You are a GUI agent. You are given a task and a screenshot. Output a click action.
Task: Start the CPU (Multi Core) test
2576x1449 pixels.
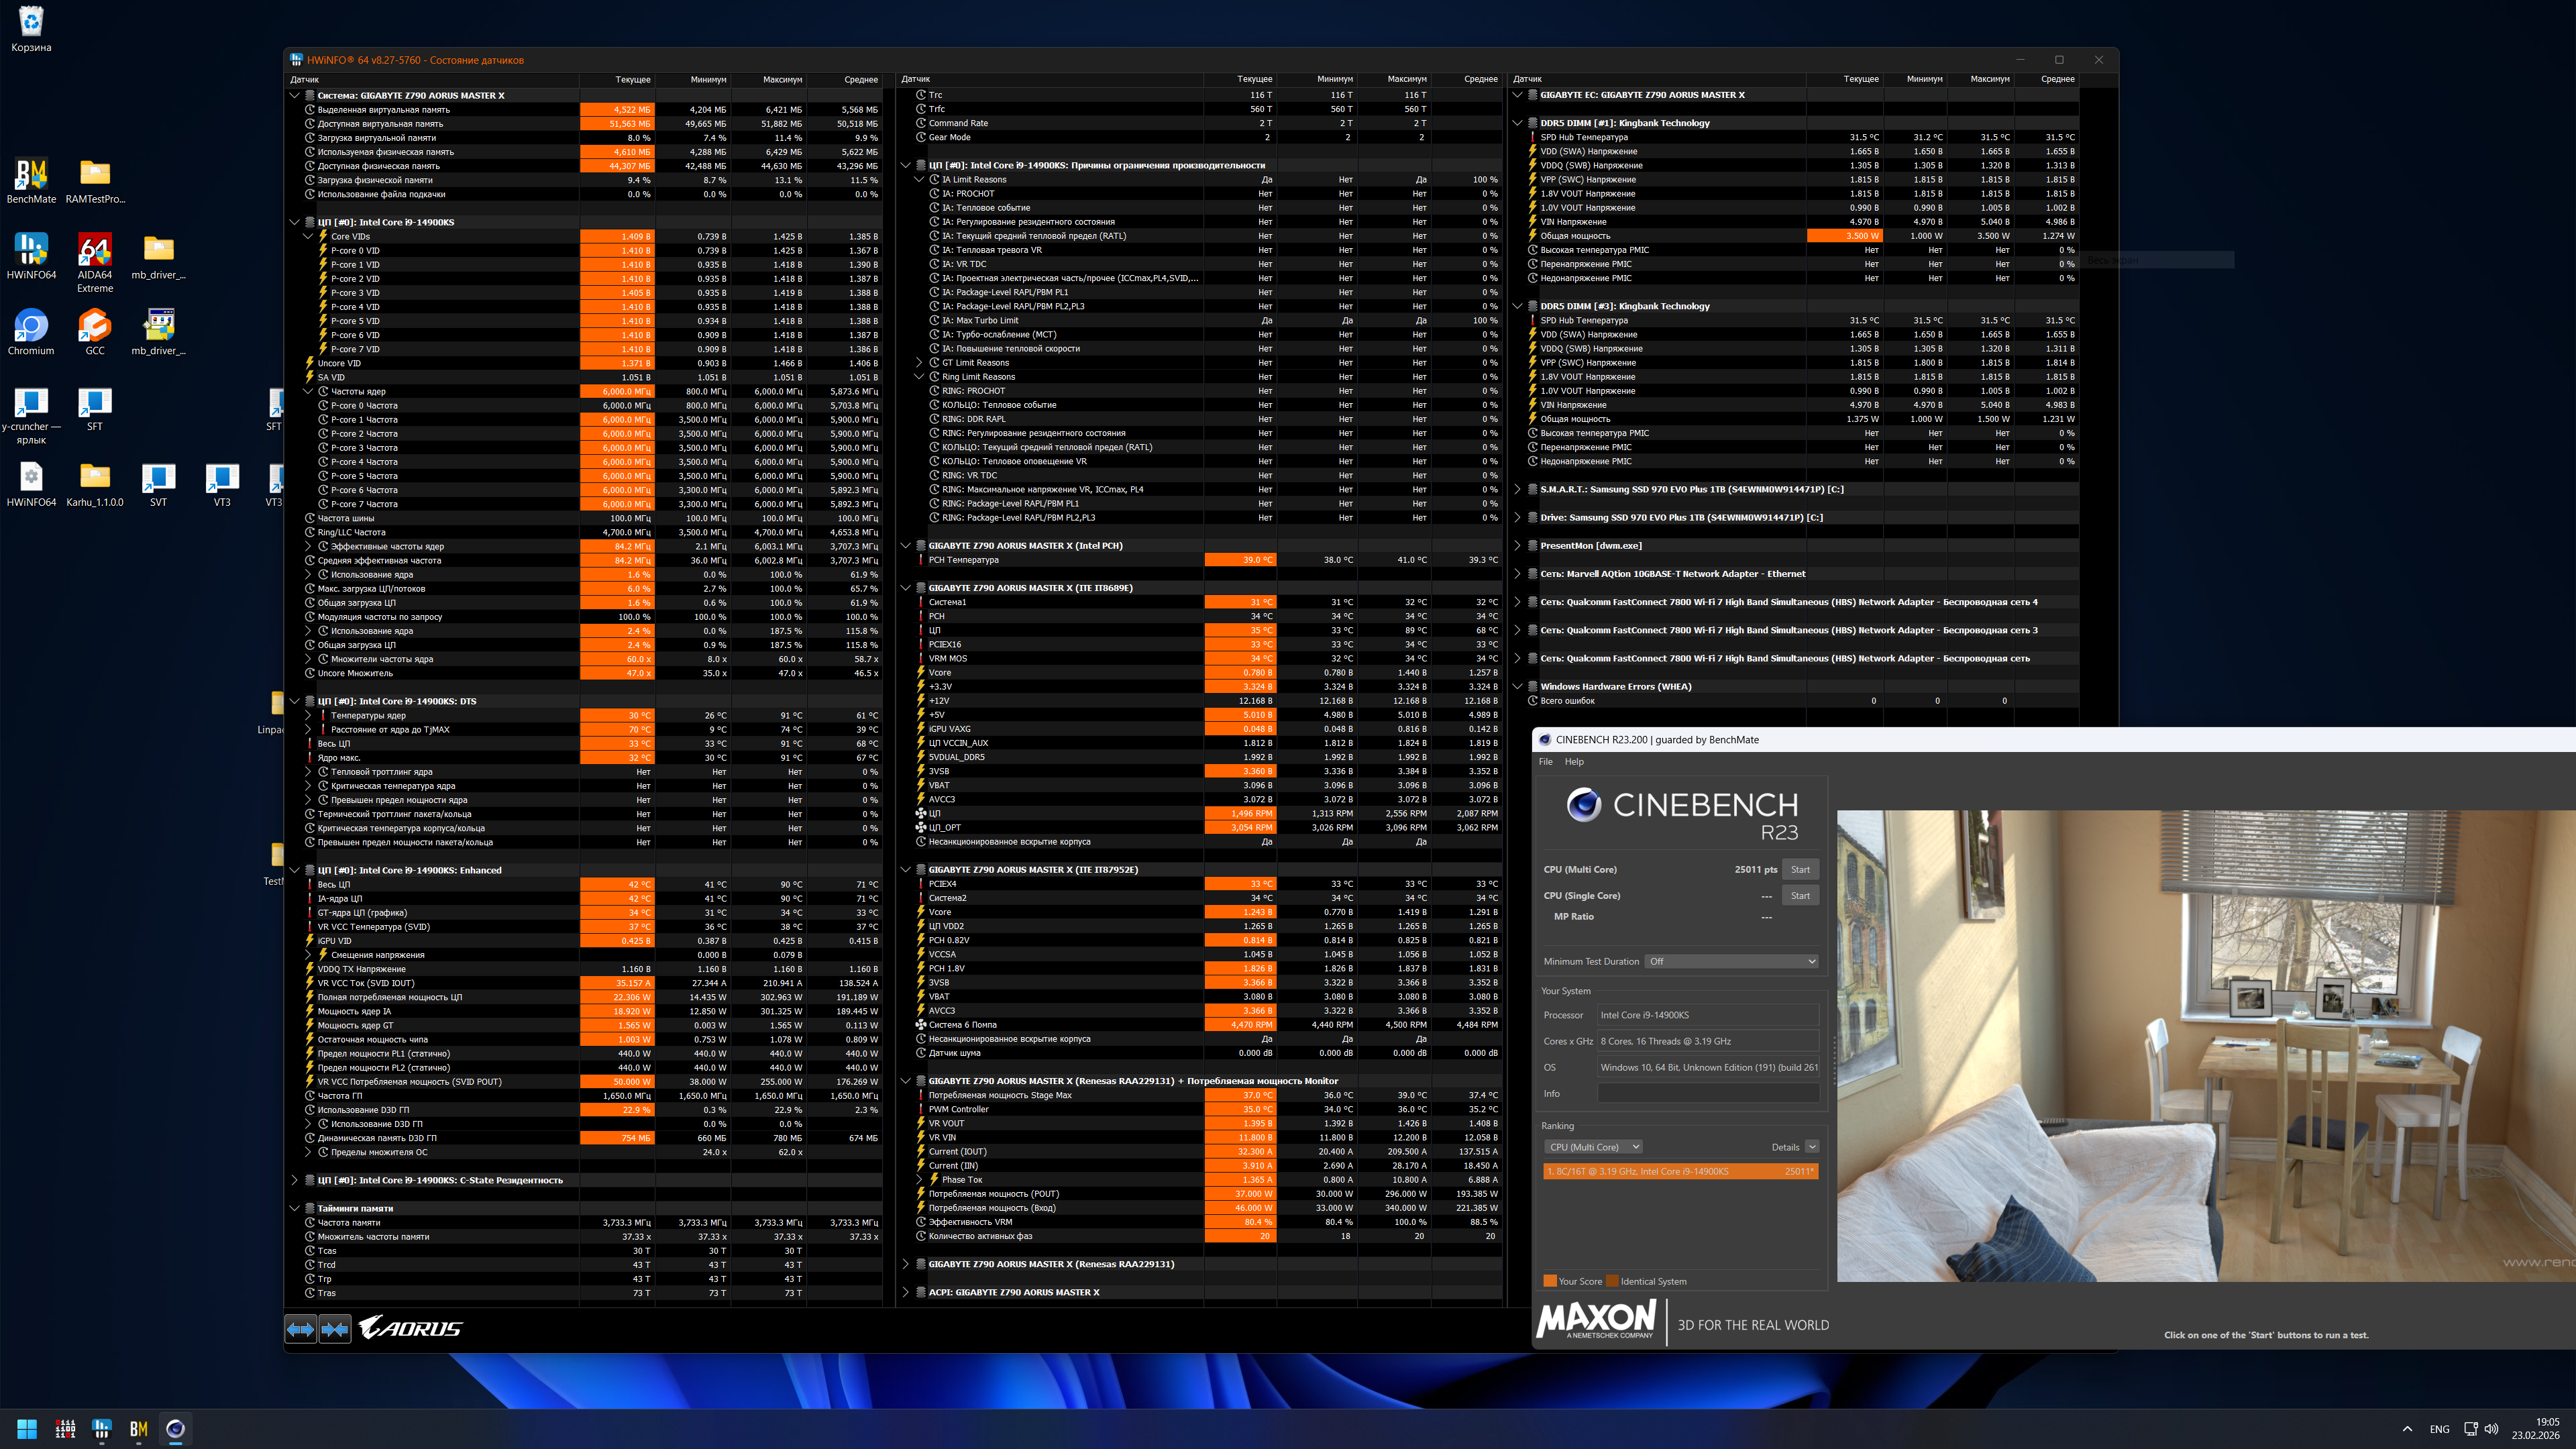coord(1800,869)
